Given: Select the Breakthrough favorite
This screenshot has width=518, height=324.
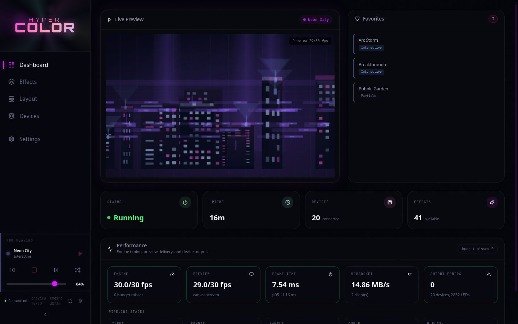Looking at the screenshot, I should click(x=426, y=68).
